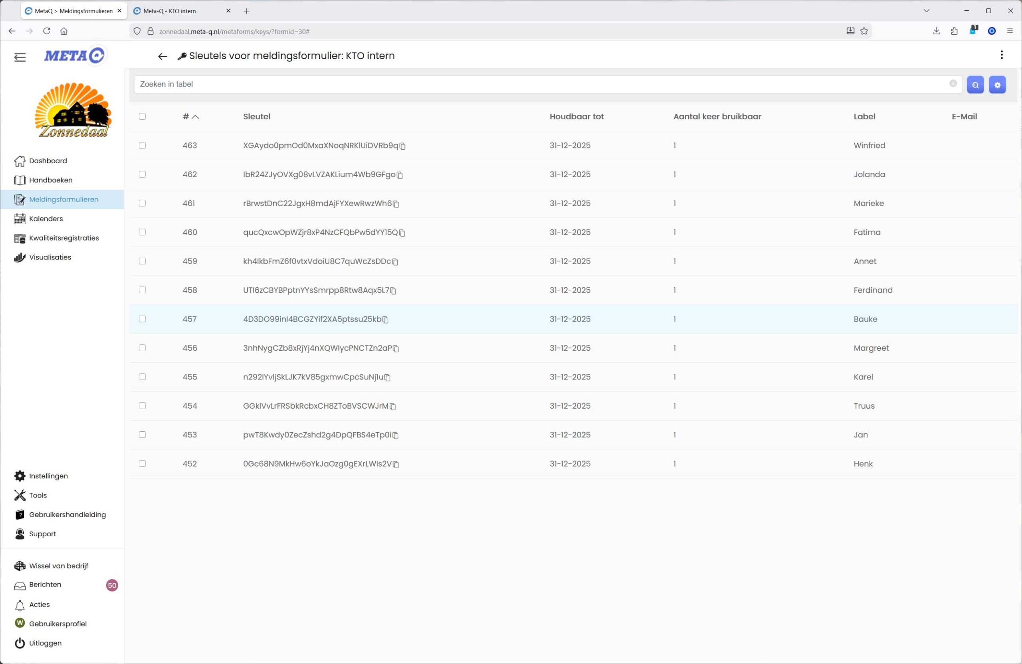
Task: Open the three-dot page options menu
Action: (x=1001, y=55)
